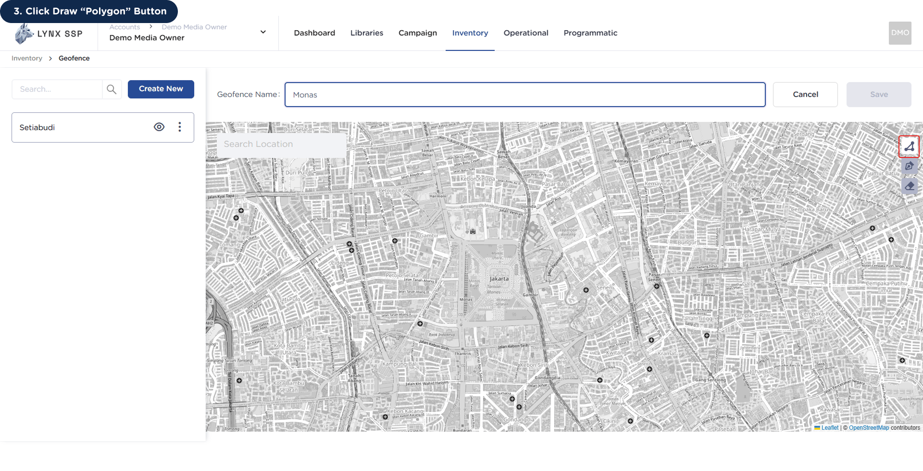
Task: Select the Edit shape pen tool
Action: (909, 166)
